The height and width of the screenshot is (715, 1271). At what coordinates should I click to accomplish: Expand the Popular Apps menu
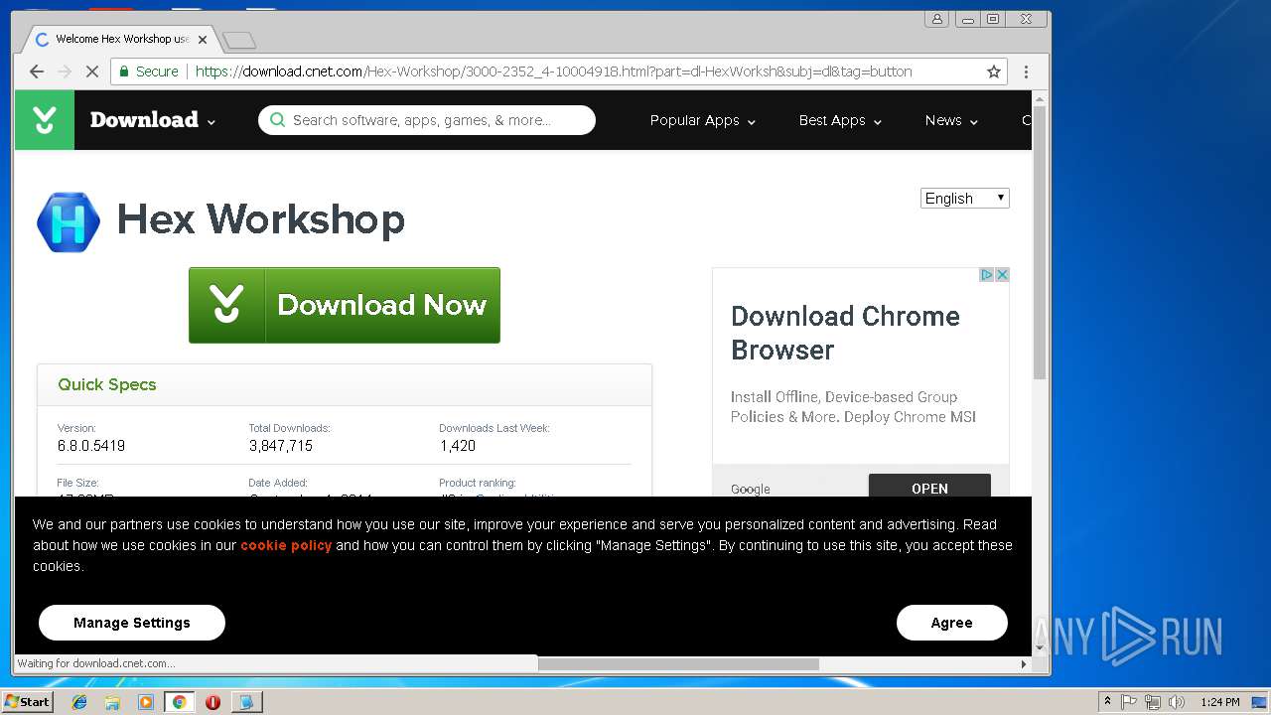tap(702, 120)
